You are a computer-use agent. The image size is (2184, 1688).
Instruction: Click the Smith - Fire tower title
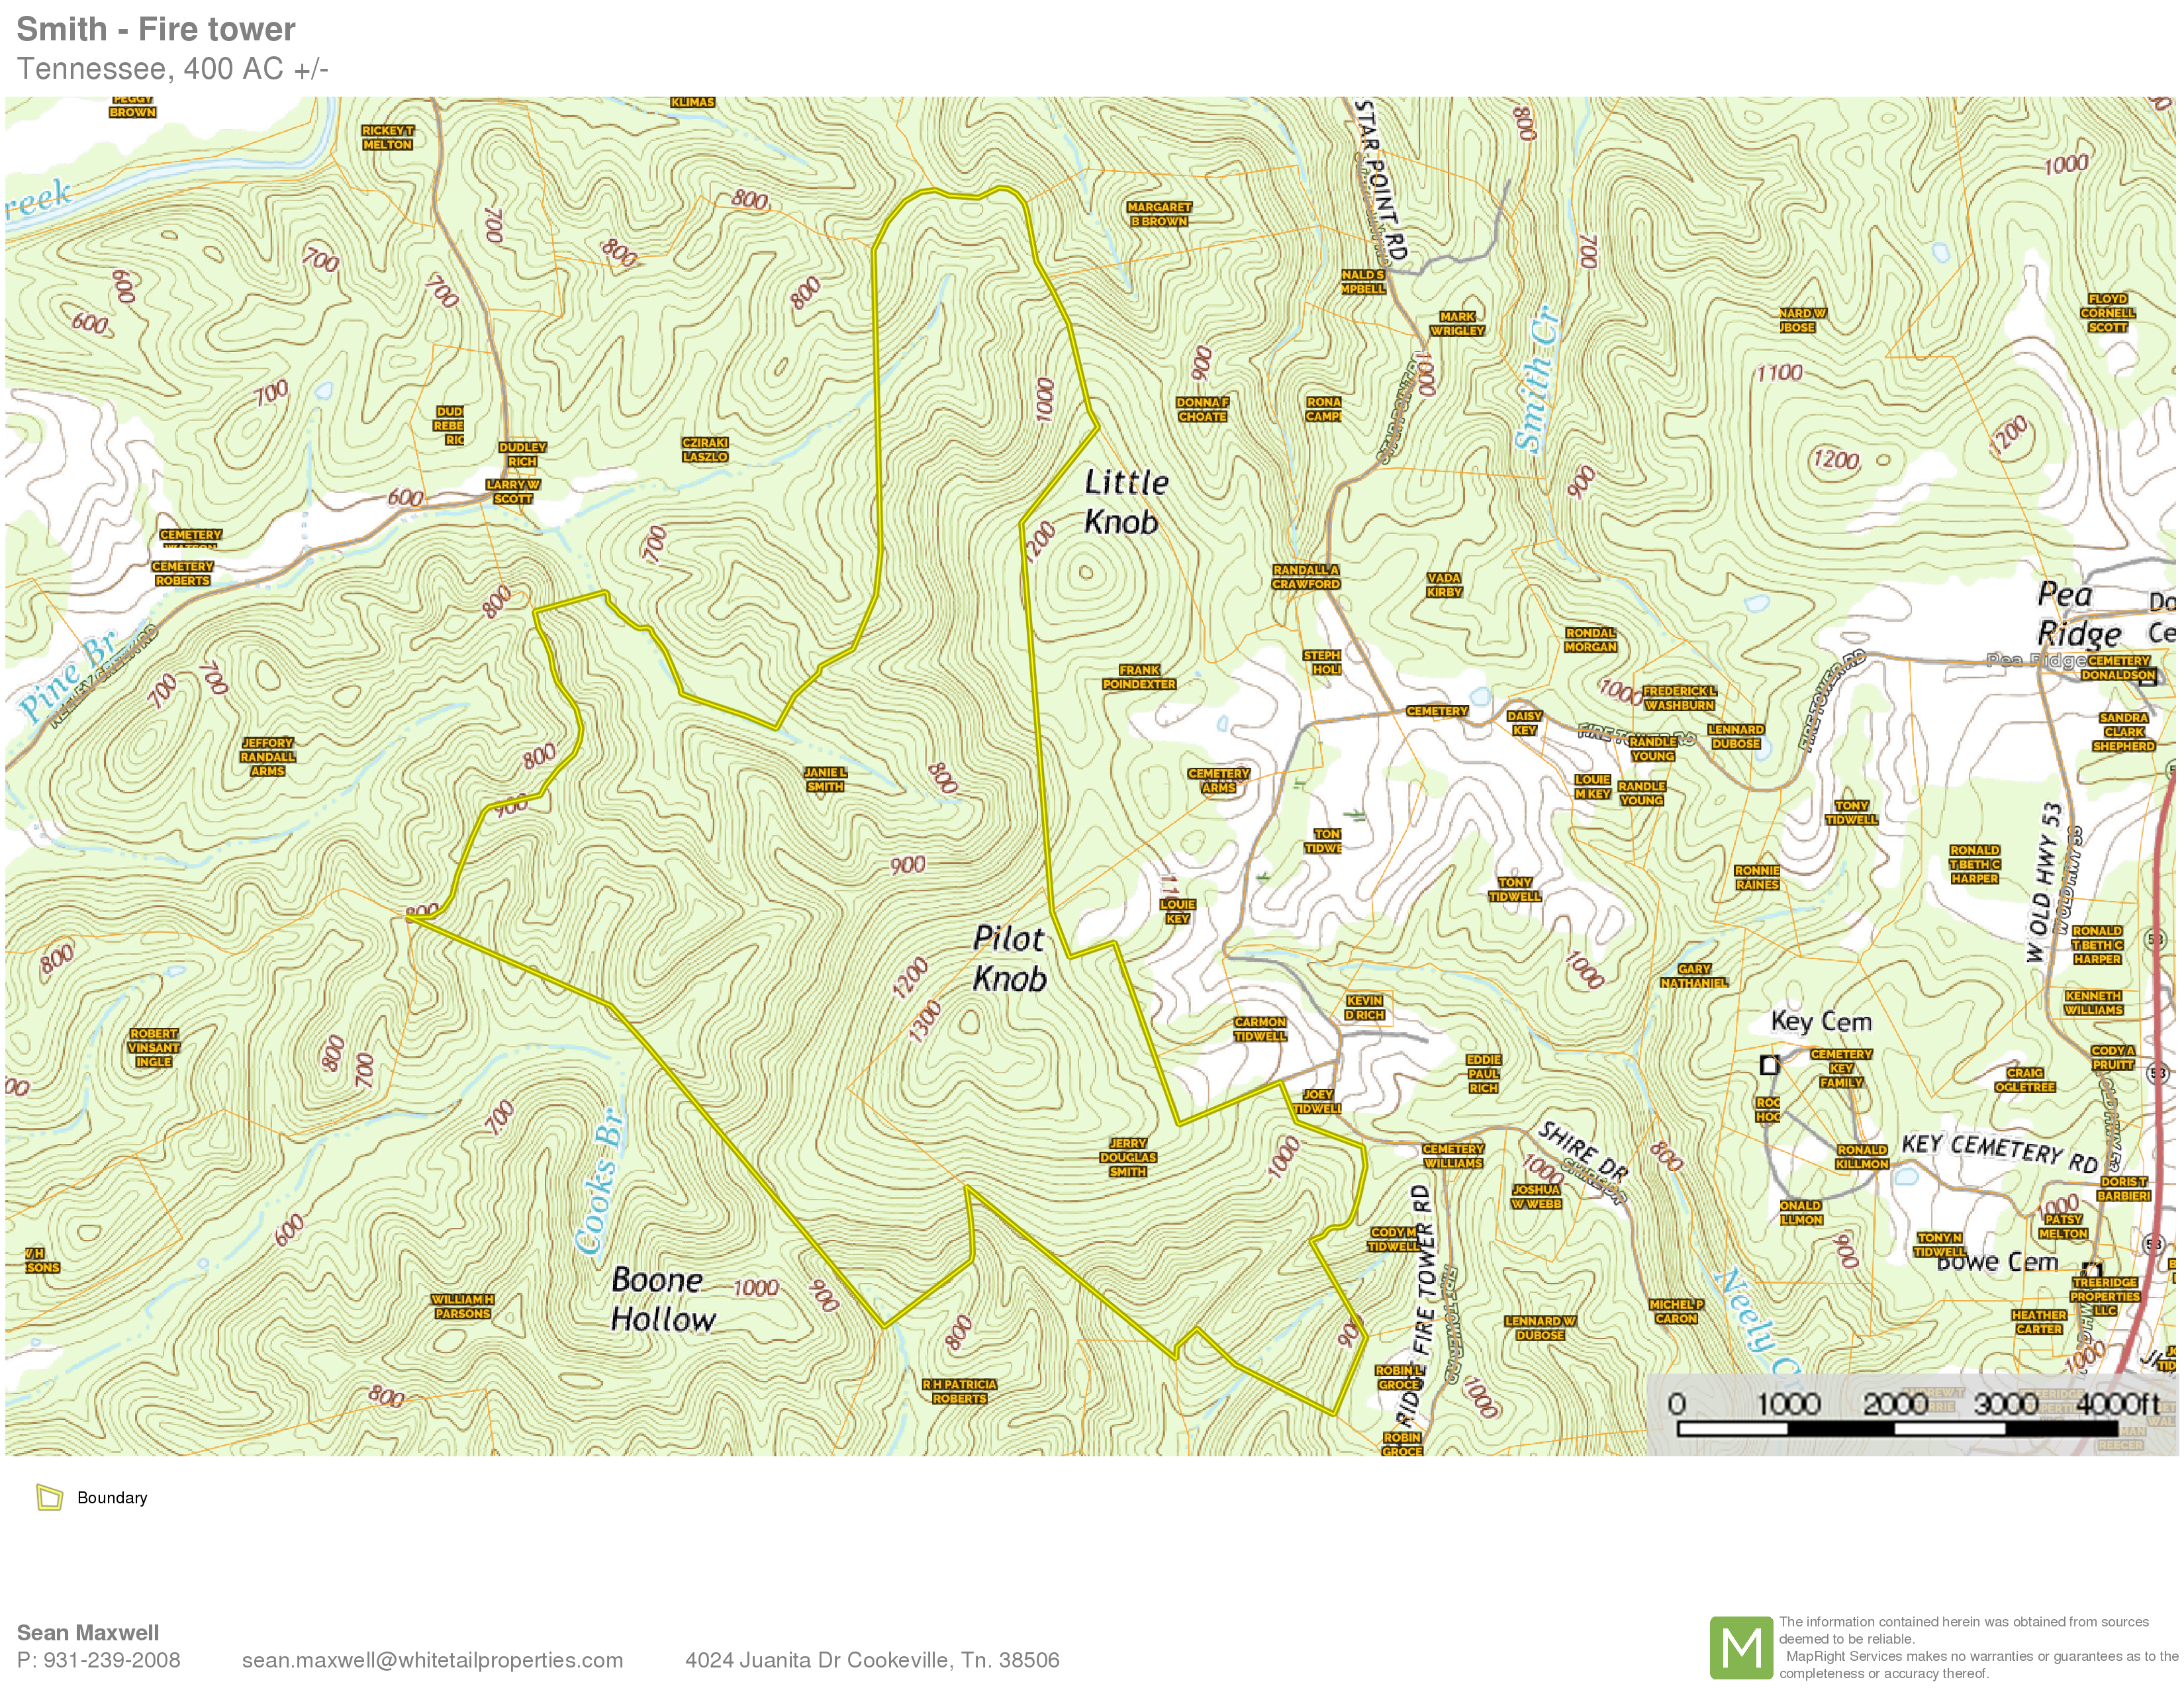coord(156,29)
